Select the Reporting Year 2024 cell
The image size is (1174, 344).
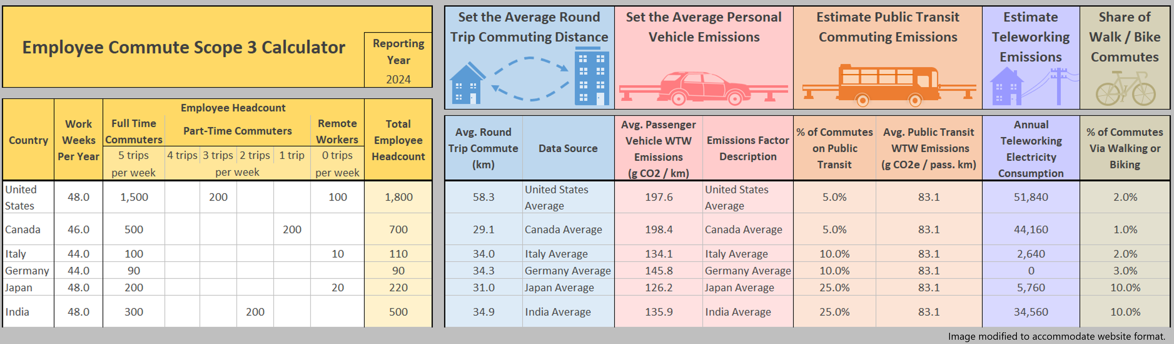tap(398, 79)
